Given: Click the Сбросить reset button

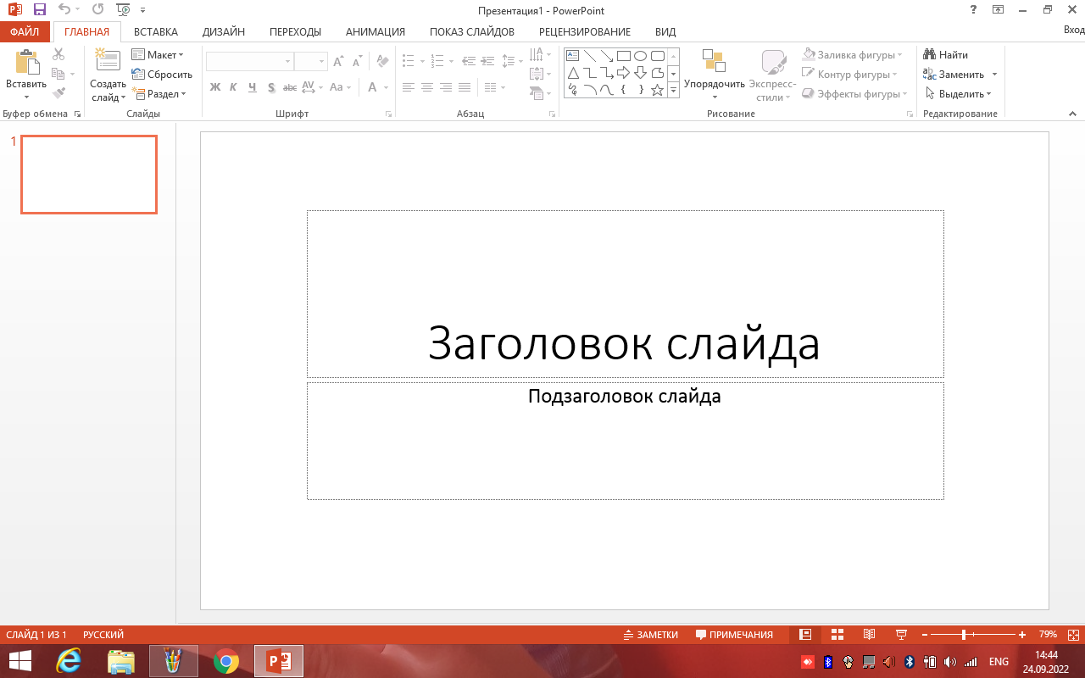Looking at the screenshot, I should (162, 75).
